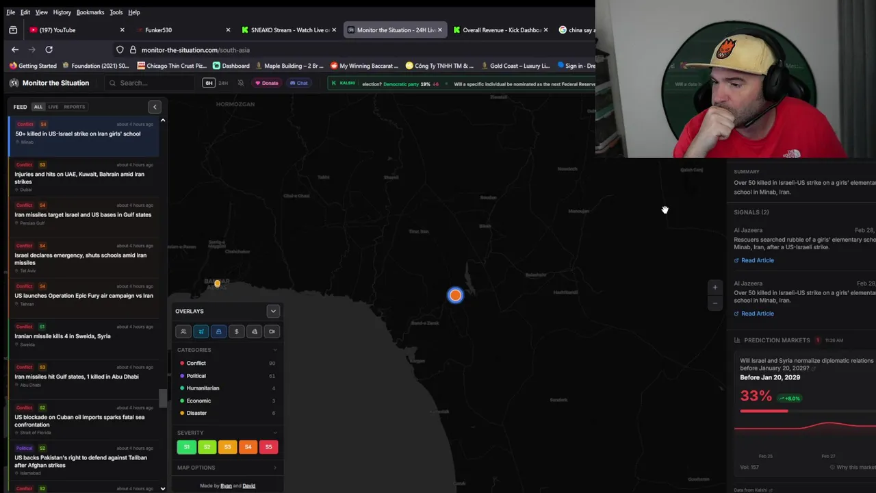Toggle the Political category filter
Image resolution: width=876 pixels, height=493 pixels.
point(227,376)
